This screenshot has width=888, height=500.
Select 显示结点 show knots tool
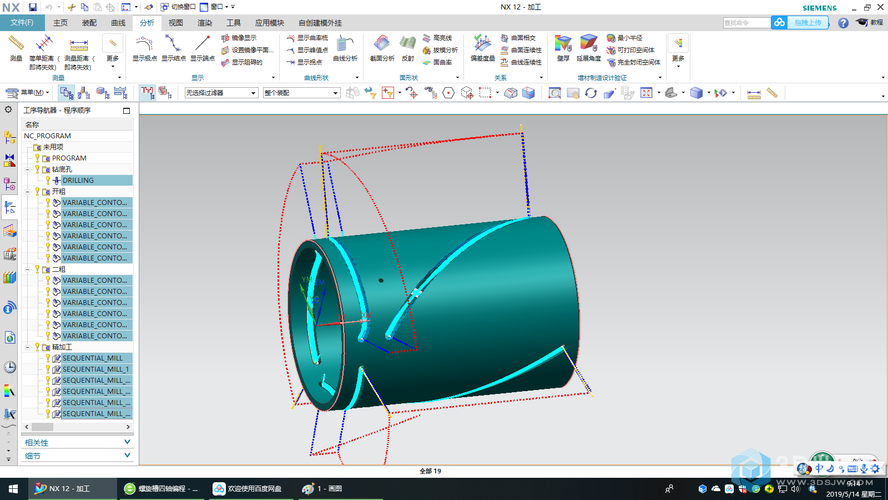[173, 48]
